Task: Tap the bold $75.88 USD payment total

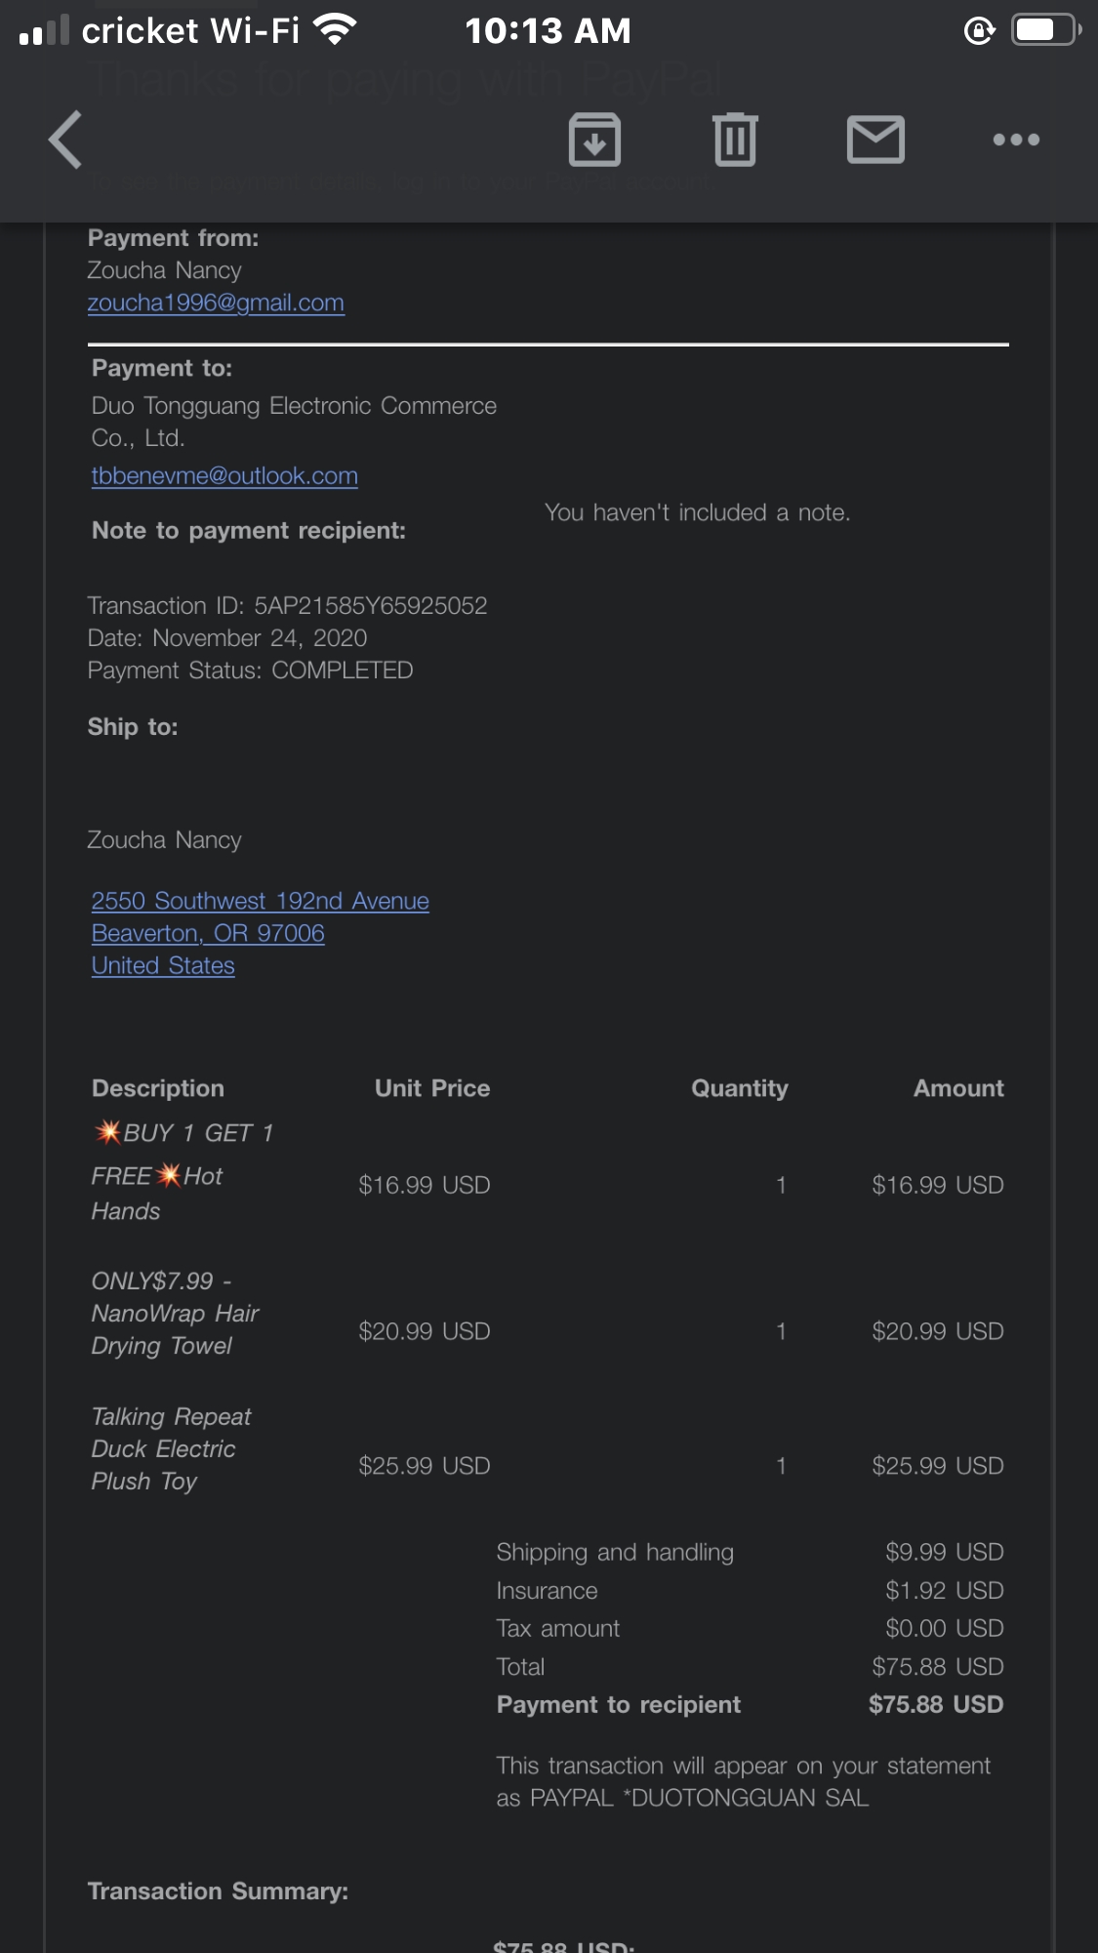Action: click(x=935, y=1704)
